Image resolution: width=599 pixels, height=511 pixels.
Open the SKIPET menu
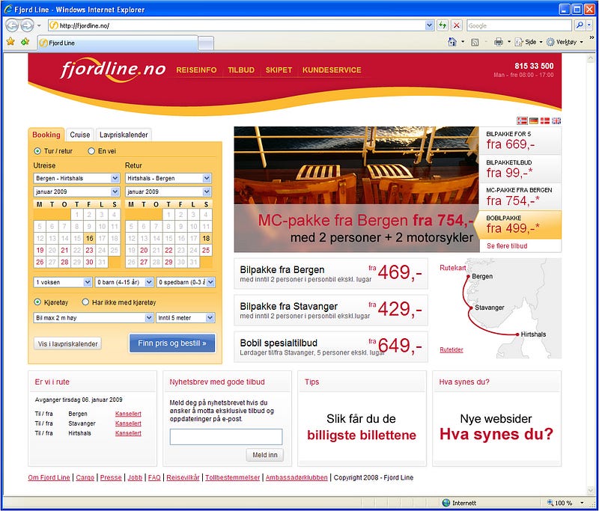(x=279, y=70)
